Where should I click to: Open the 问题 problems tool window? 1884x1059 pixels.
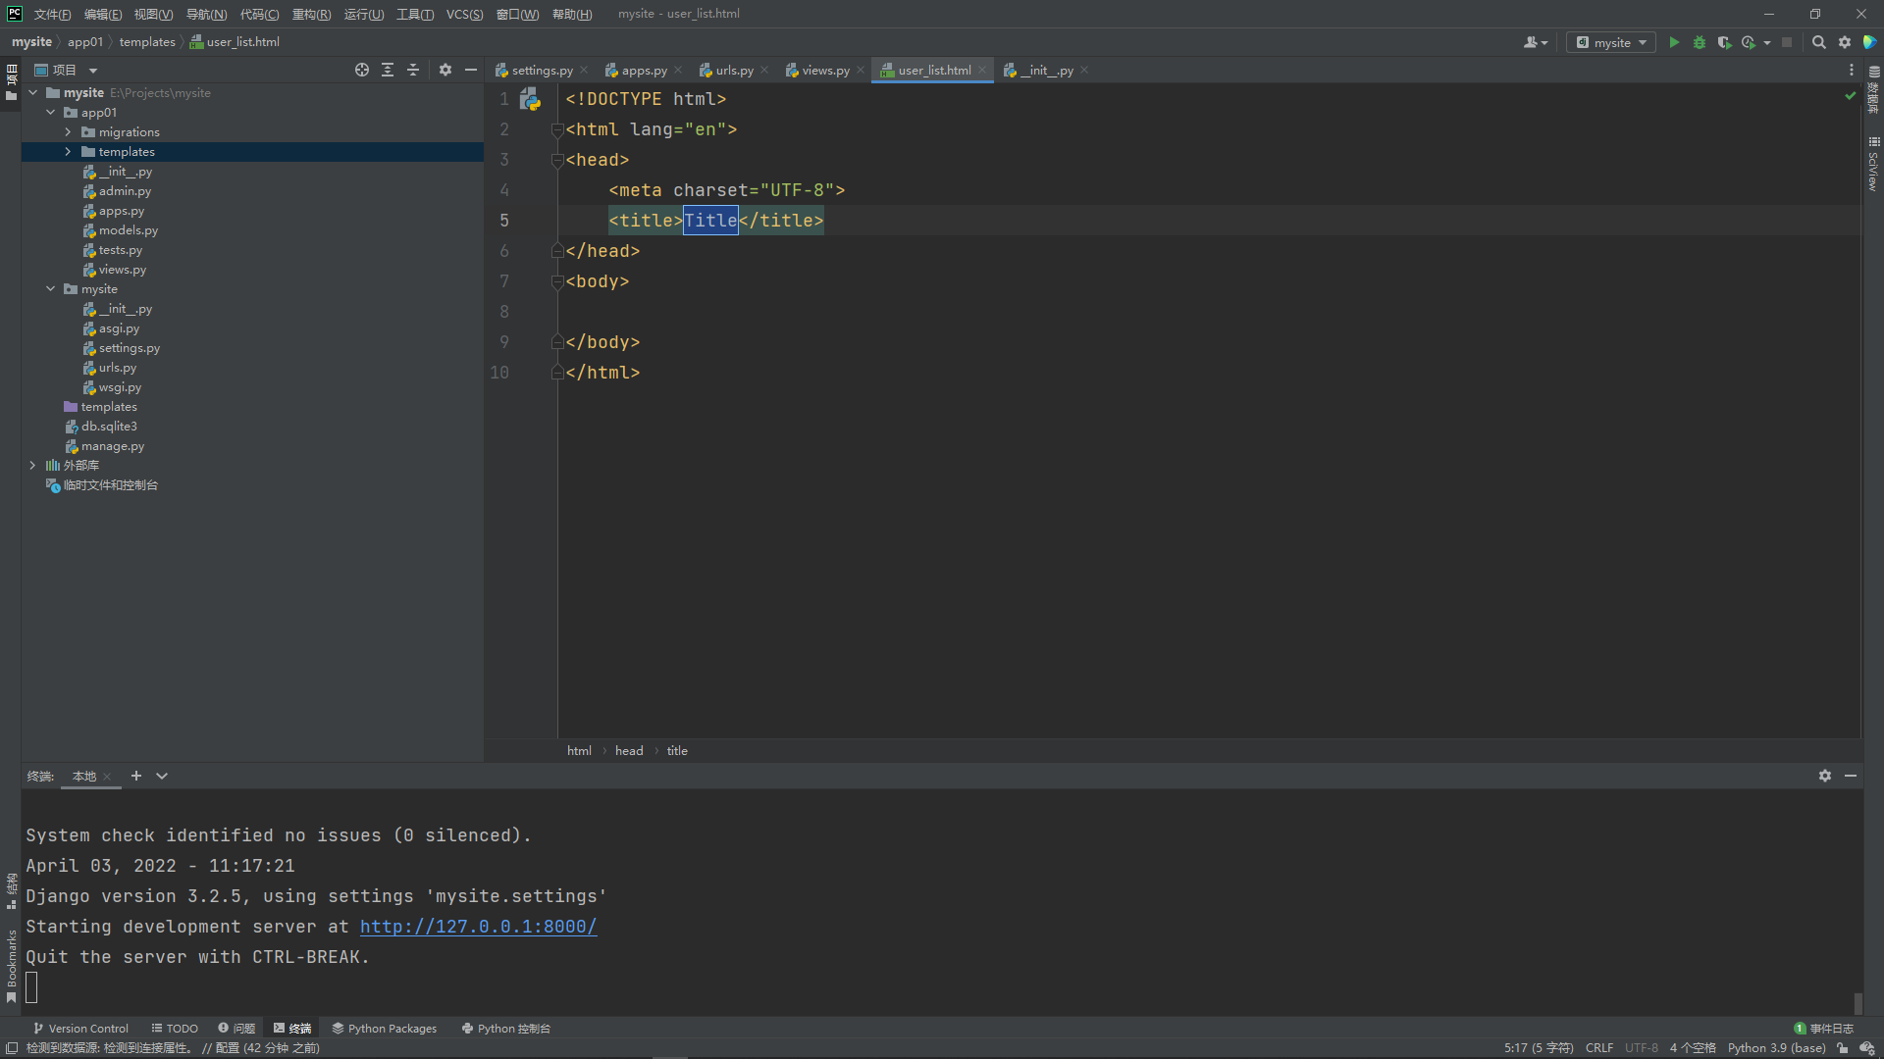(236, 1029)
